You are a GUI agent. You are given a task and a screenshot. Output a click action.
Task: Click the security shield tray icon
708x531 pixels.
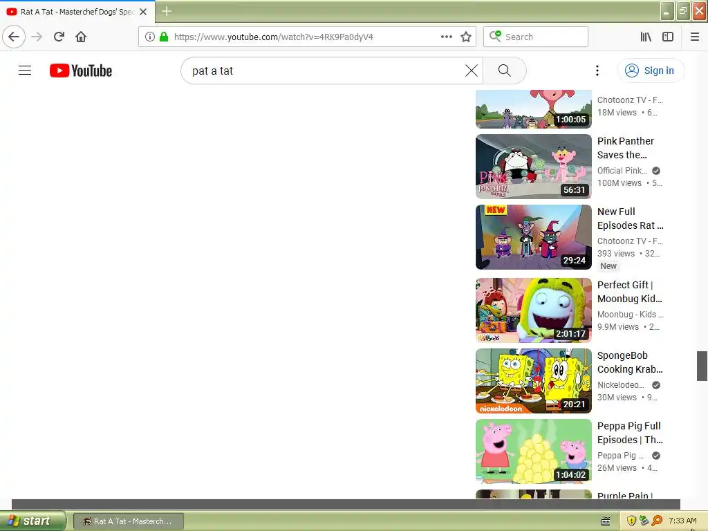point(631,521)
